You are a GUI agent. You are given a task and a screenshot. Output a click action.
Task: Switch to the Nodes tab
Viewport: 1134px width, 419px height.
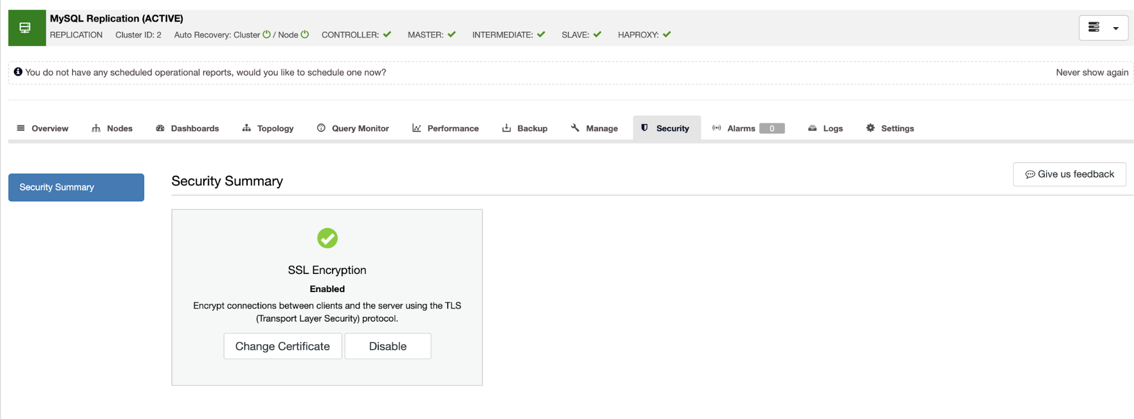[x=112, y=128]
